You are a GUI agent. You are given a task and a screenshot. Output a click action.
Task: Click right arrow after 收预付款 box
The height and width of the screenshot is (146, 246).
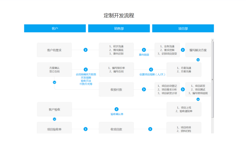pos(144,90)
